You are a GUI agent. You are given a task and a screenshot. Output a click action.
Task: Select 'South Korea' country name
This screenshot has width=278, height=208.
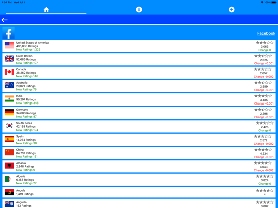click(x=24, y=123)
